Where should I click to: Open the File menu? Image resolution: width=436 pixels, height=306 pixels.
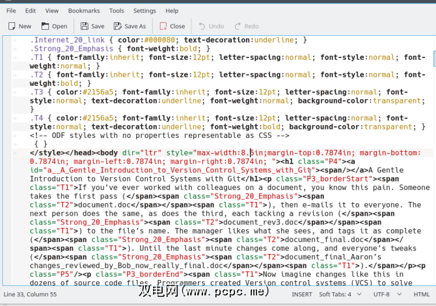(x=12, y=11)
